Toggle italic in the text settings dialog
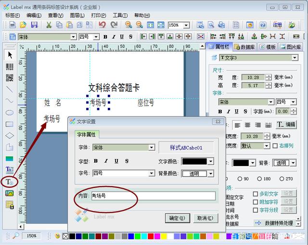 tap(106, 161)
